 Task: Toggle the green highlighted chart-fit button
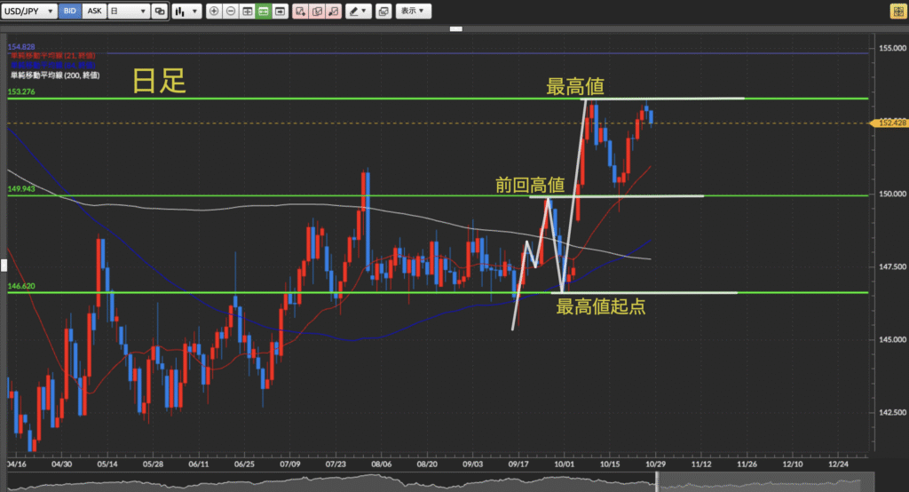[264, 12]
